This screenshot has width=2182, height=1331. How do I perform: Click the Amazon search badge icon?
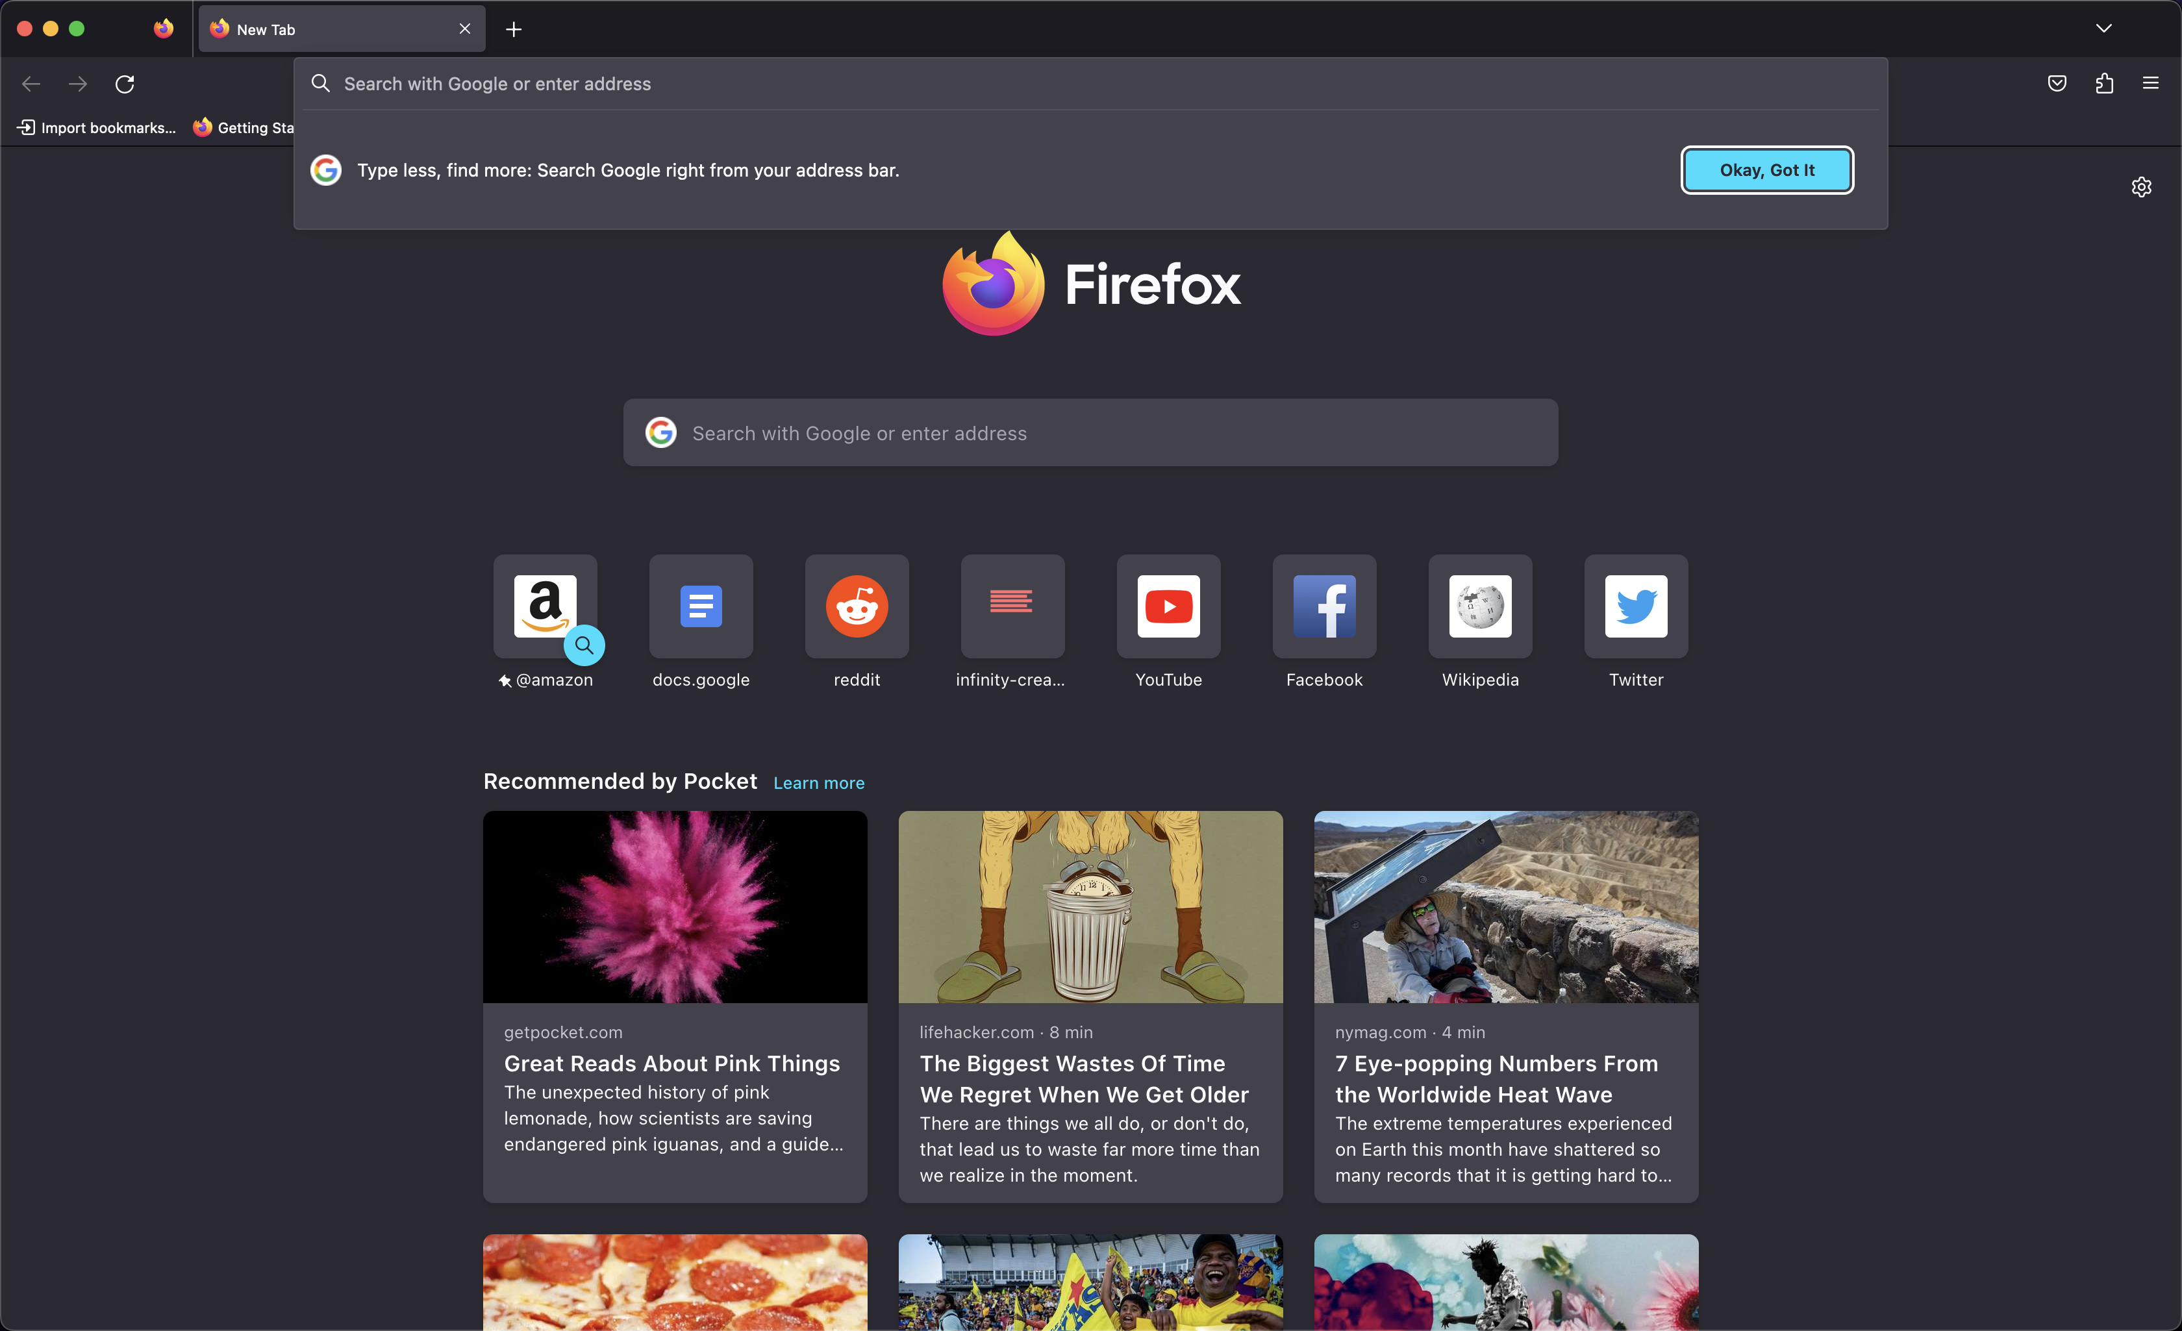584,645
